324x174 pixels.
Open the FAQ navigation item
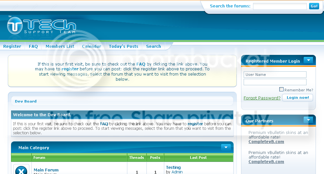click(33, 46)
